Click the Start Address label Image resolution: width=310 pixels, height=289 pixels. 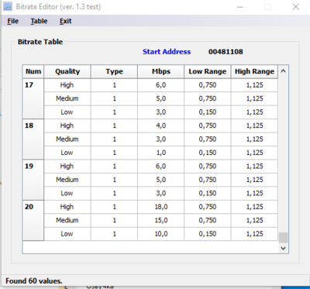[x=167, y=52]
